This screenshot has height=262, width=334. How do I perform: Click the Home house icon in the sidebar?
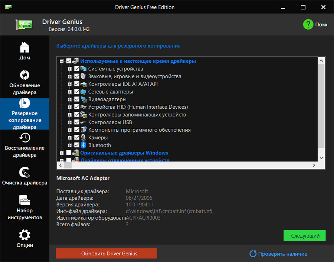click(24, 47)
